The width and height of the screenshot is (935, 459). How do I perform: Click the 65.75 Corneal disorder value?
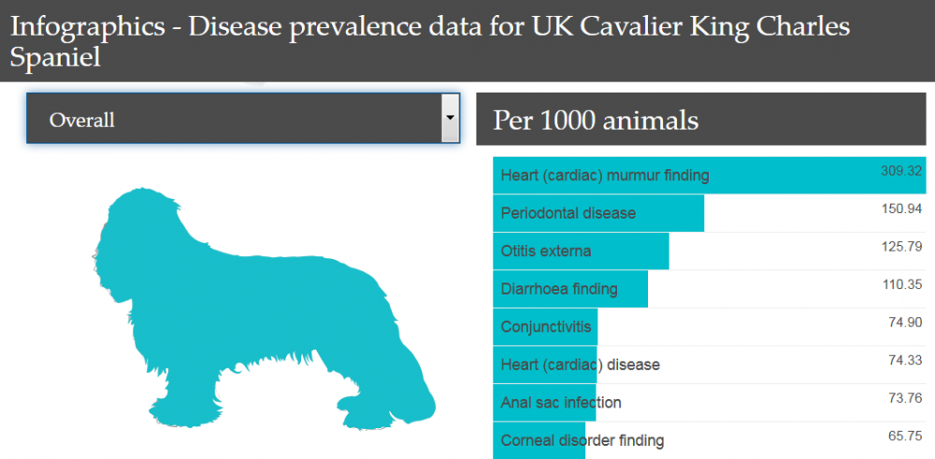coord(905,436)
